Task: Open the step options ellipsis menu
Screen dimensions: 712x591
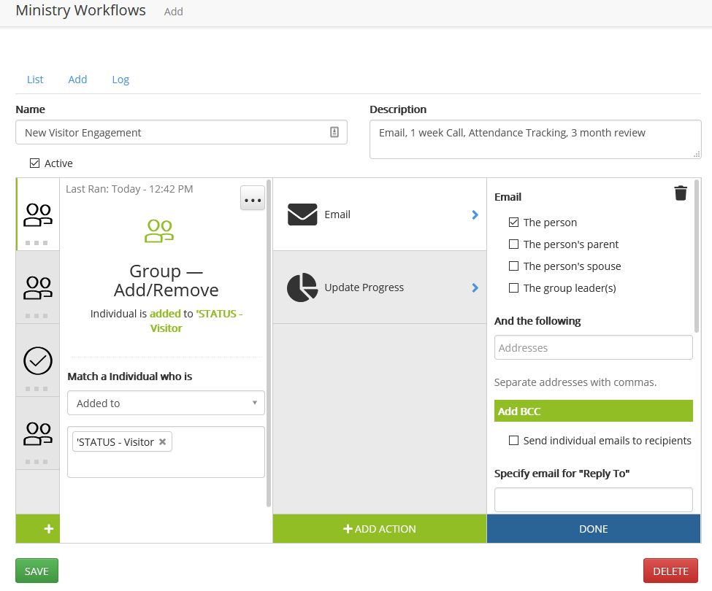Action: pyautogui.click(x=252, y=198)
